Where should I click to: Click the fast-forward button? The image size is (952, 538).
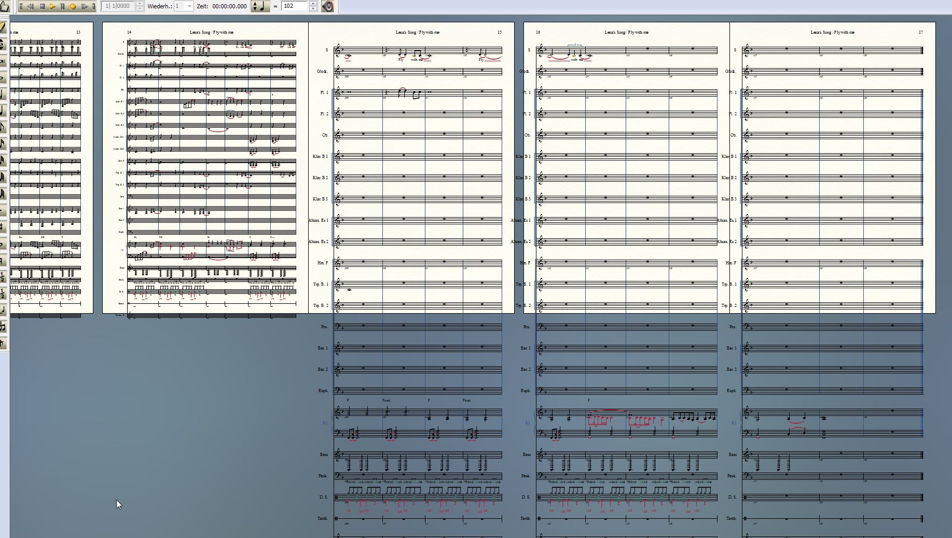(84, 6)
